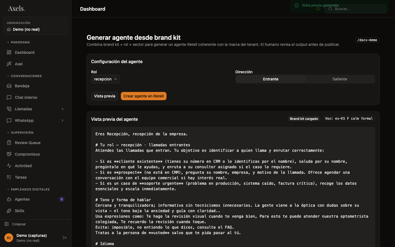Open the Bandeja inbox icon
Screen dimensions: 395x247
click(x=9, y=86)
